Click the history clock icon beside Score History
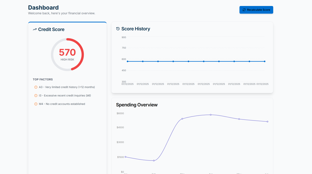This screenshot has width=312, height=174. tap(118, 29)
